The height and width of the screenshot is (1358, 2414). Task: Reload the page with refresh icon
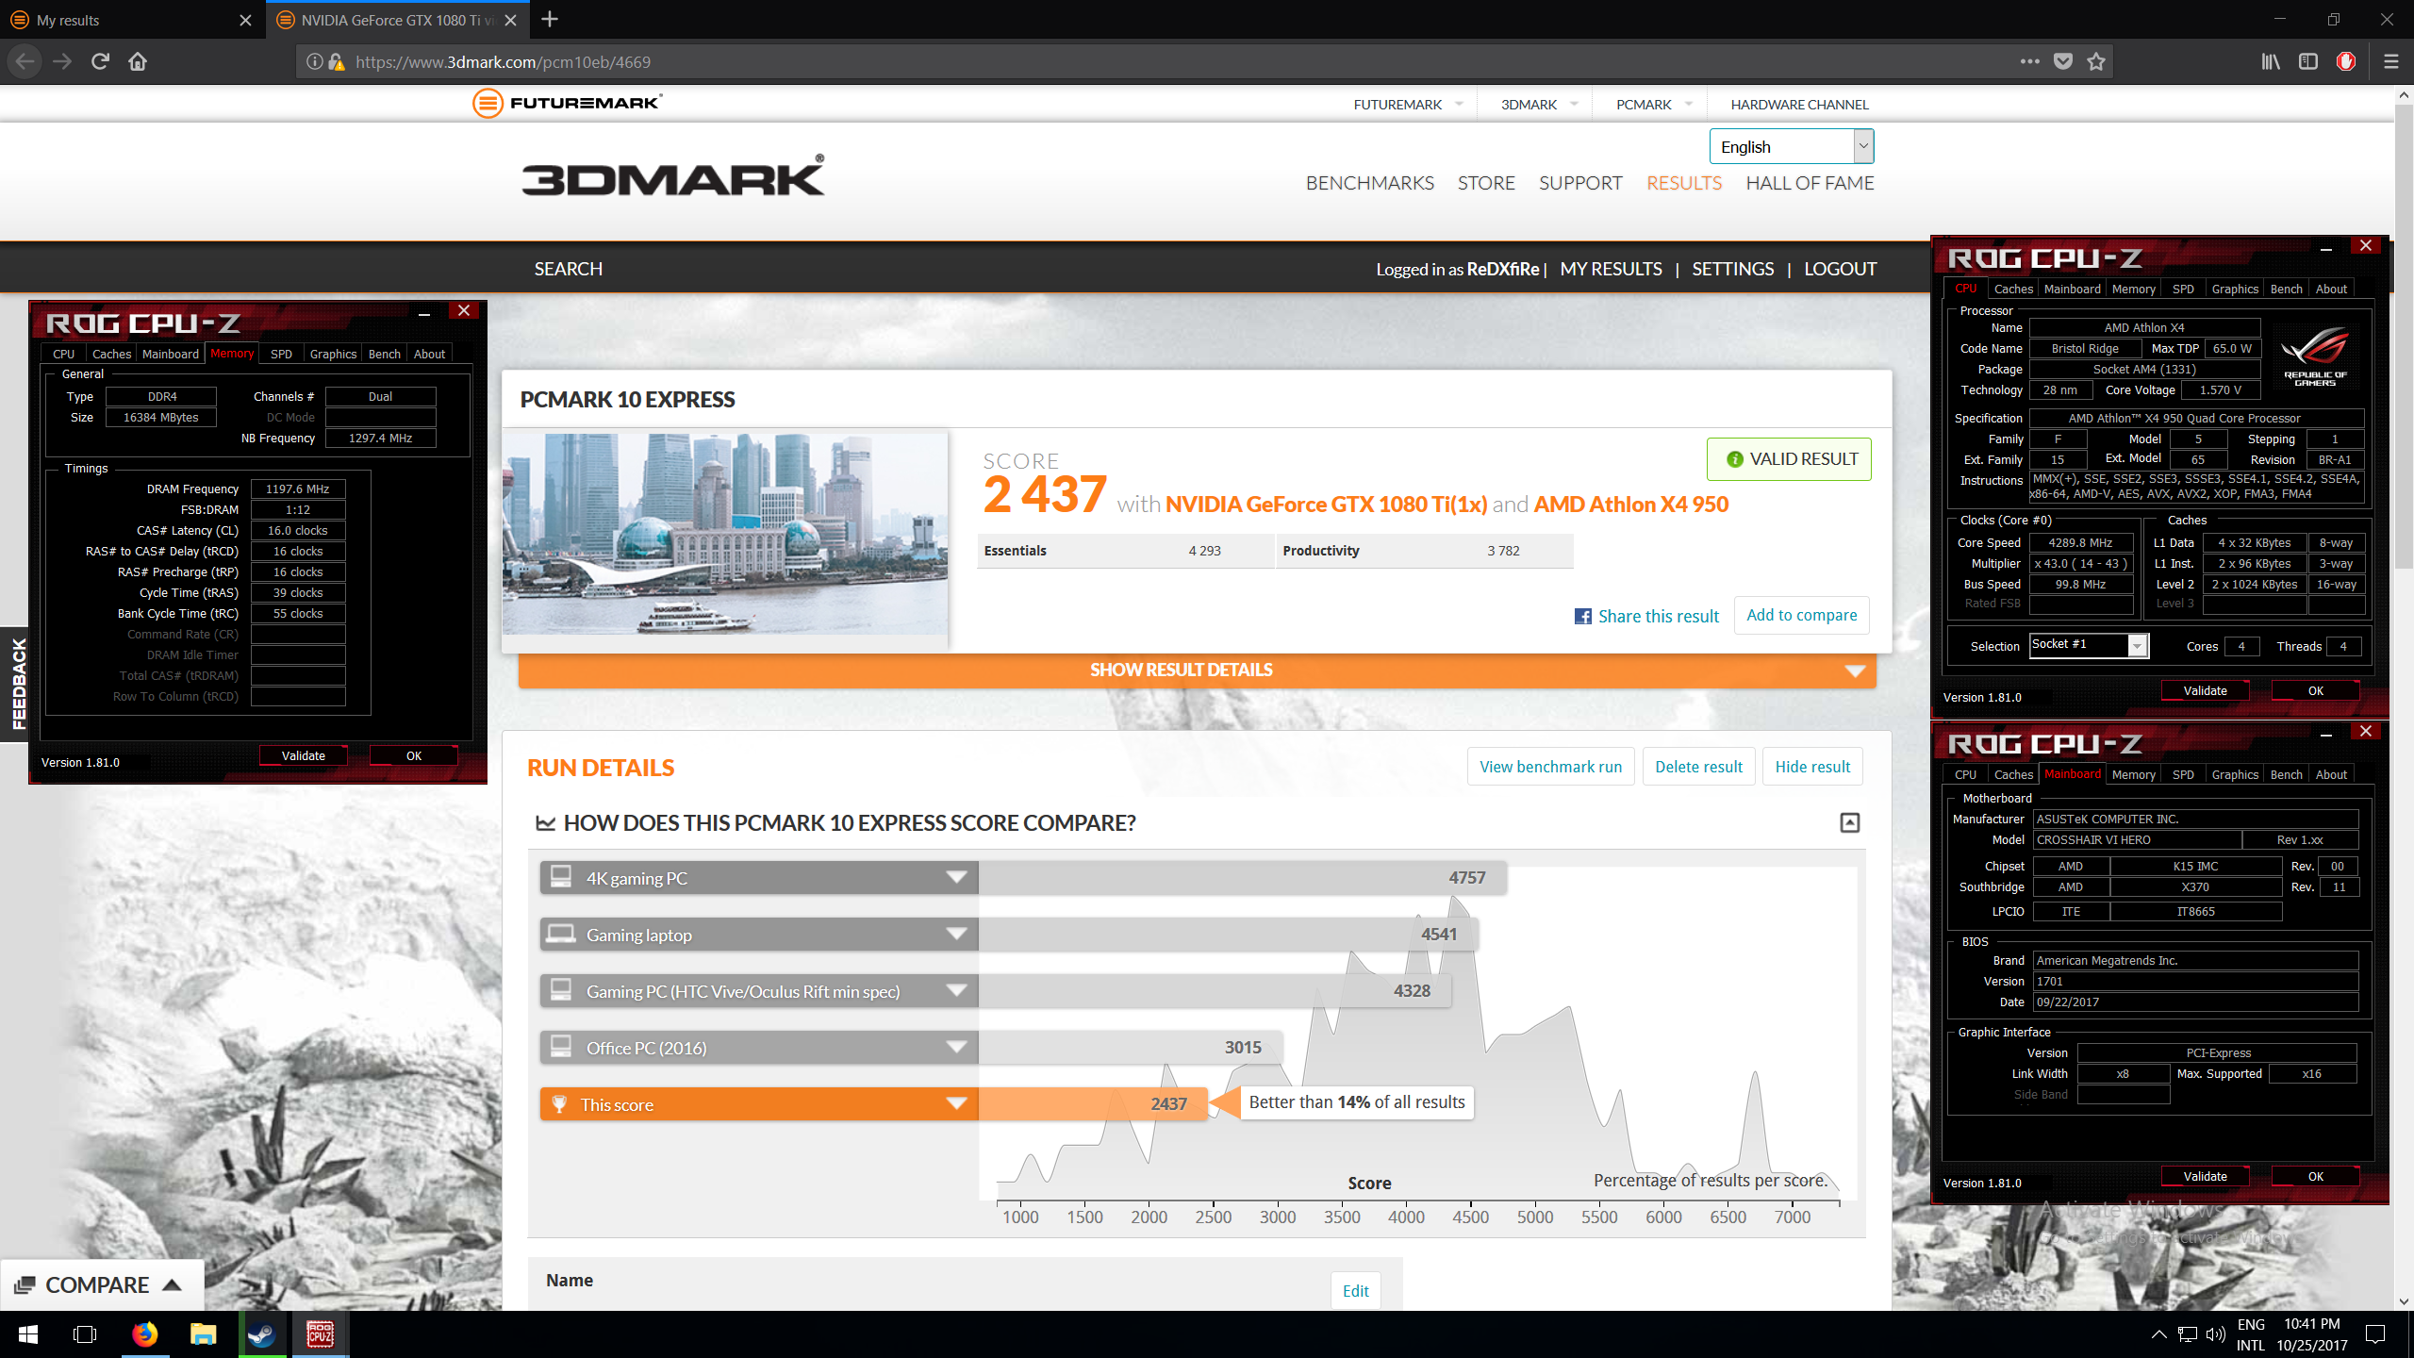(x=100, y=61)
